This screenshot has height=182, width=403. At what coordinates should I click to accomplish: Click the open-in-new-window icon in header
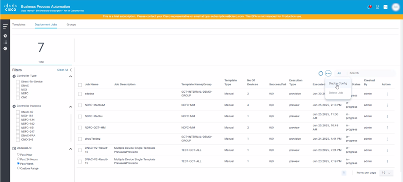[378, 7]
